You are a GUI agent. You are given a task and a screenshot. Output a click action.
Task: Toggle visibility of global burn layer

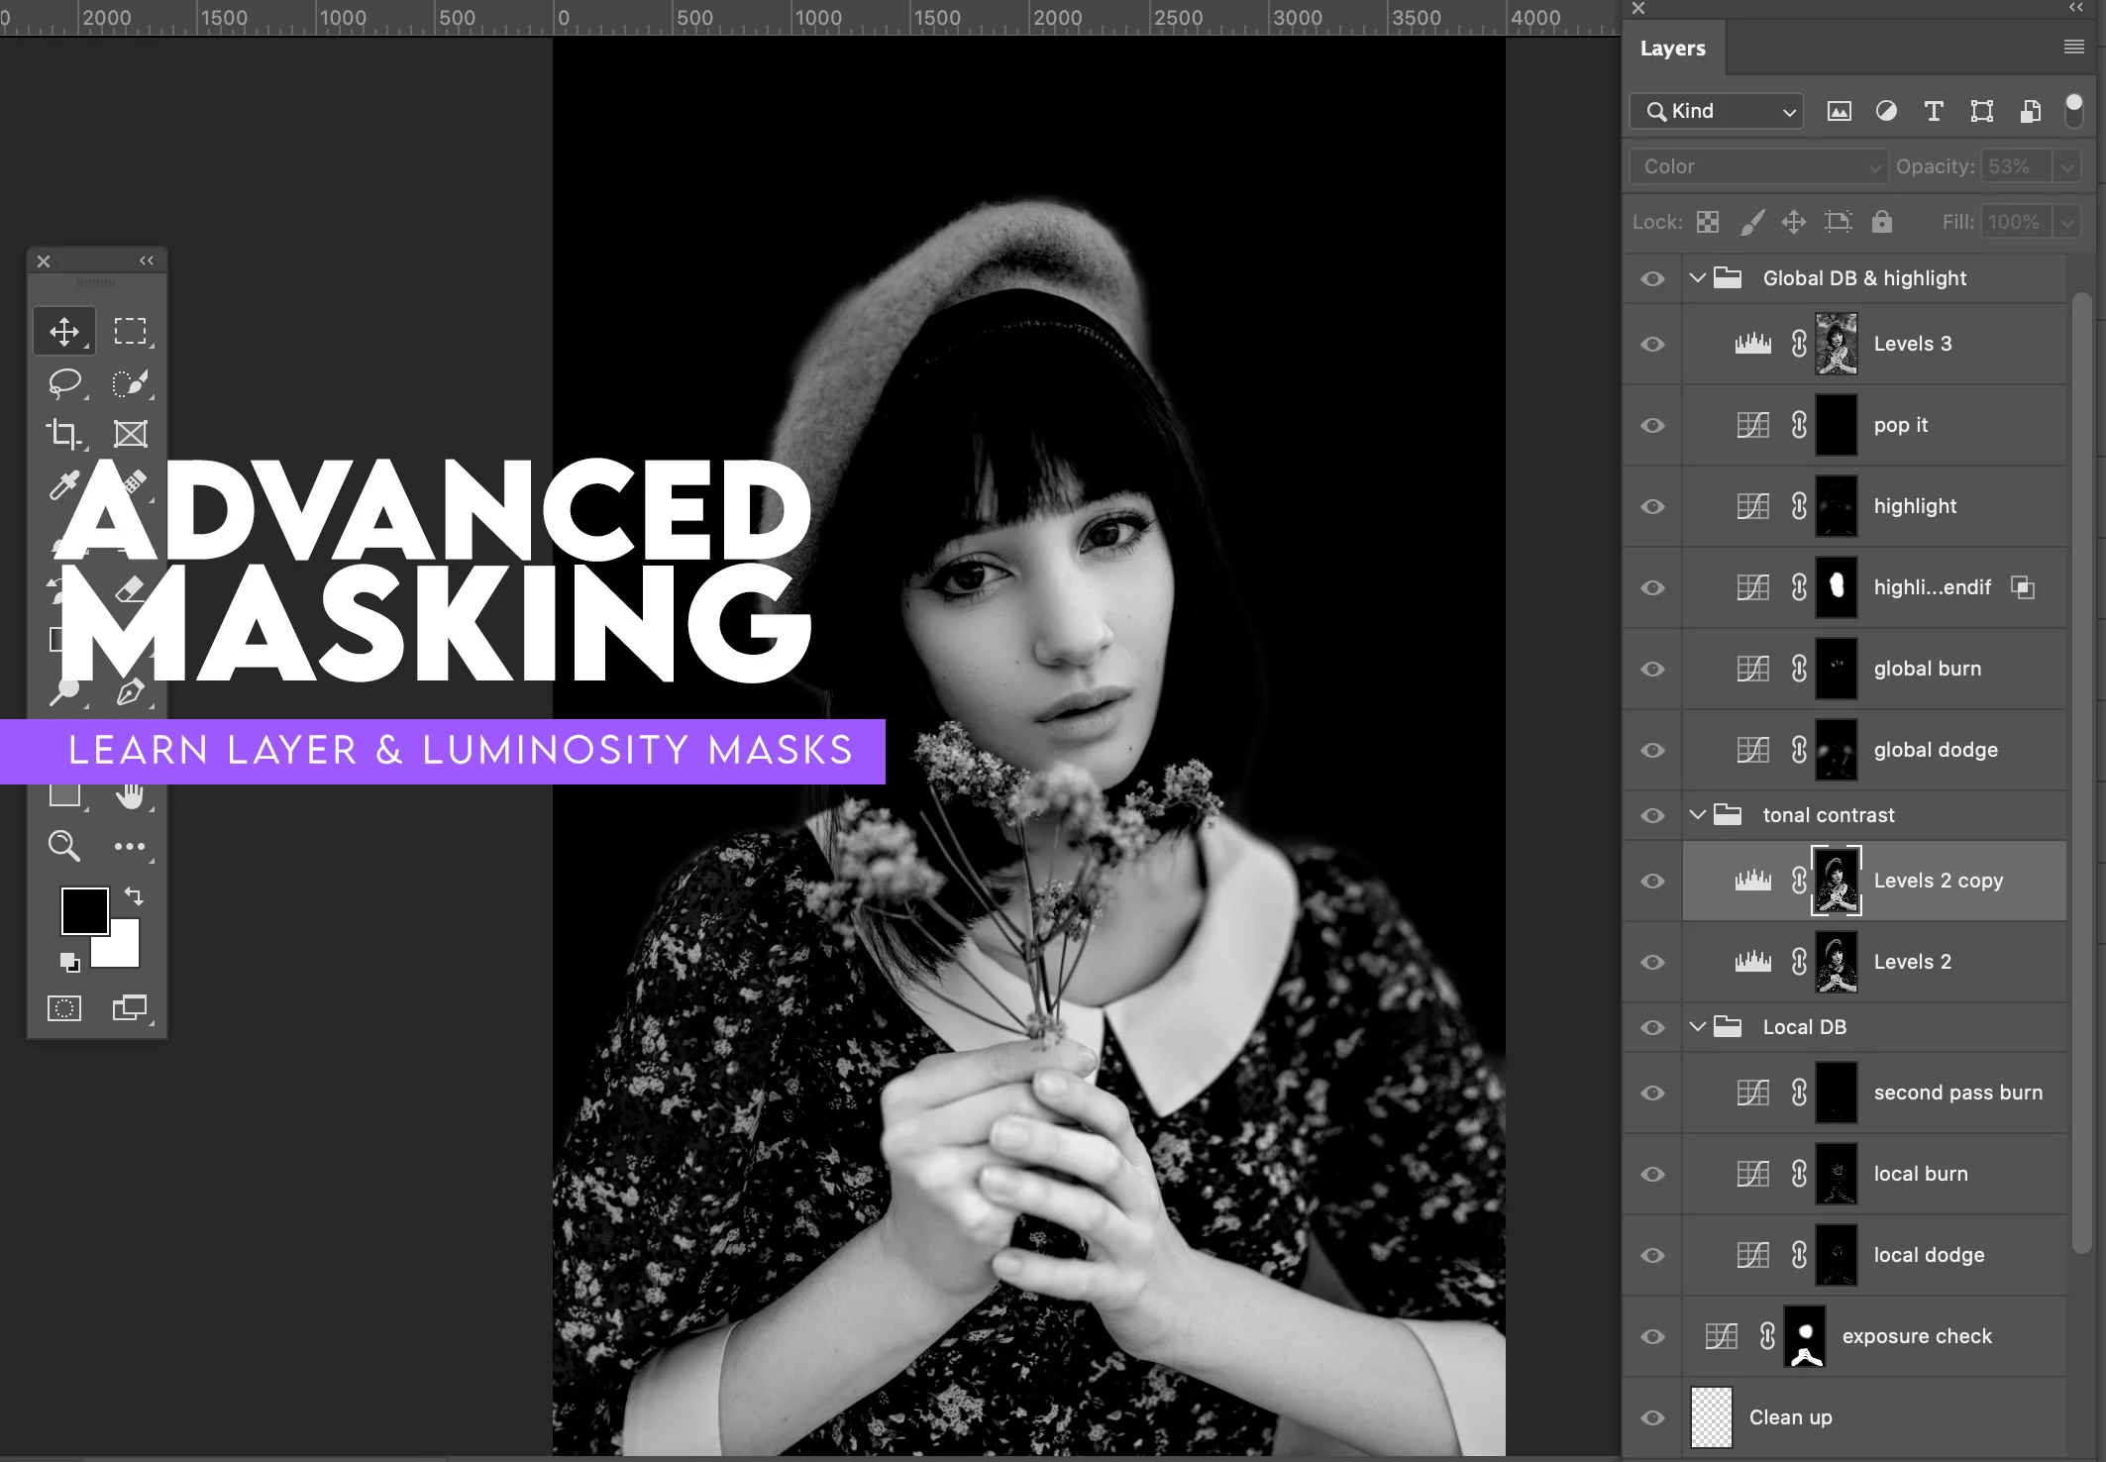(x=1652, y=669)
